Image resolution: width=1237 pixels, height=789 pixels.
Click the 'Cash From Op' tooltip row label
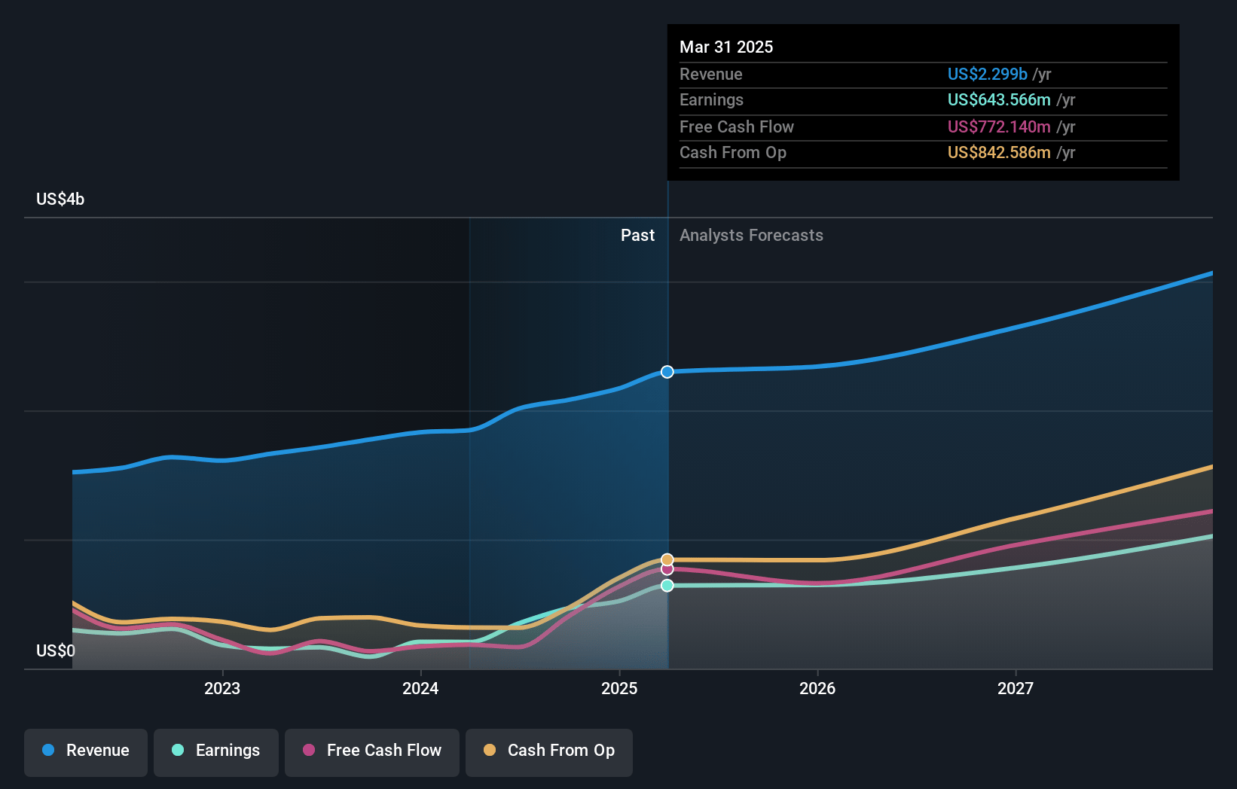pos(733,153)
